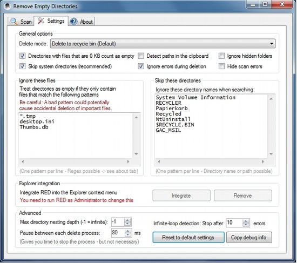Increase max nesting depth with up arrow

pyautogui.click(x=127, y=220)
